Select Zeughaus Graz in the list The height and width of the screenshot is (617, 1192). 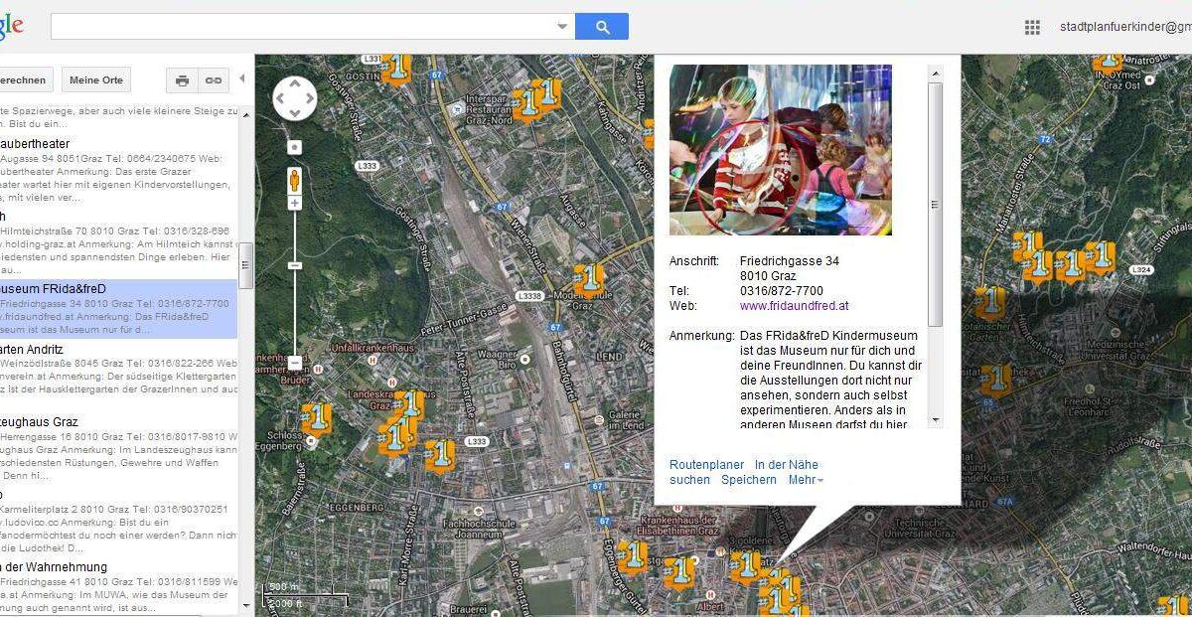pos(40,421)
